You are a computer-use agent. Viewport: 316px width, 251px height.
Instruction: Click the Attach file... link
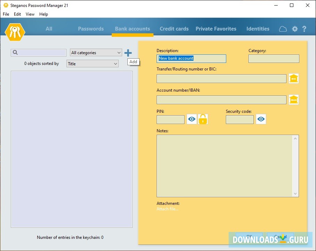click(x=167, y=209)
